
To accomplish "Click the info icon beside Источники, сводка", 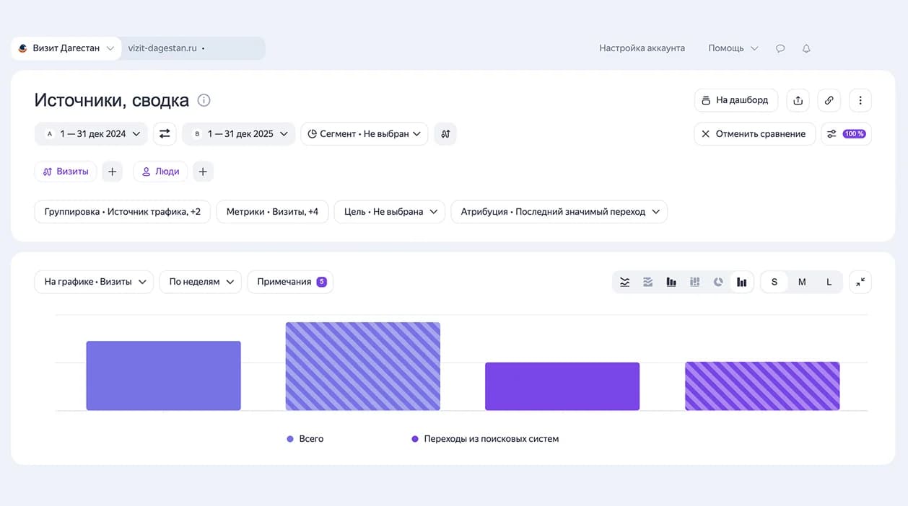I will click(204, 100).
